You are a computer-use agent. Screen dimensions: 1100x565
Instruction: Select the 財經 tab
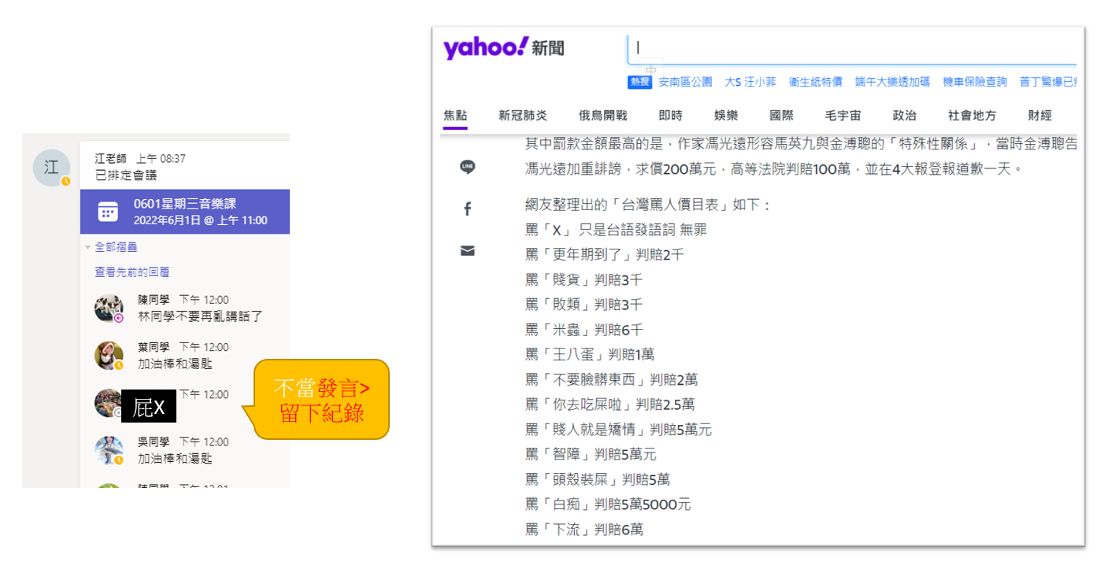click(x=1040, y=116)
